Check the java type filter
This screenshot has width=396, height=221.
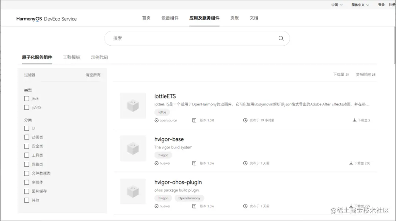click(26, 98)
